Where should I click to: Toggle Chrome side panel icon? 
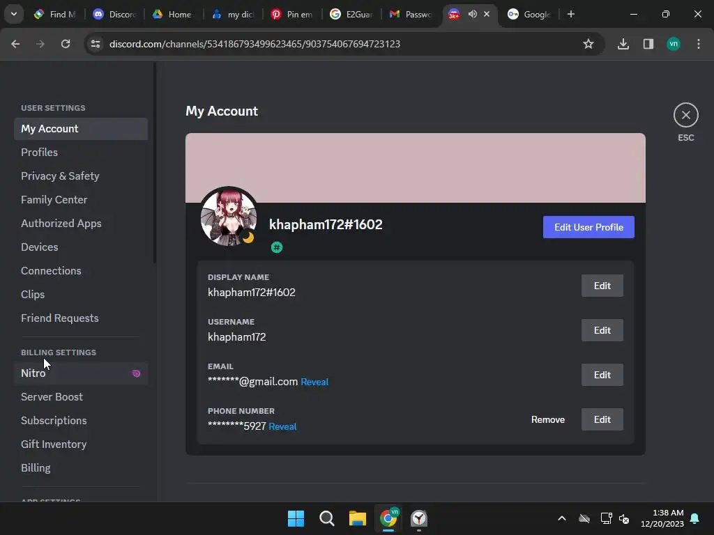coord(648,44)
